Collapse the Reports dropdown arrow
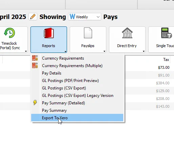174x144 pixels. [65, 52]
